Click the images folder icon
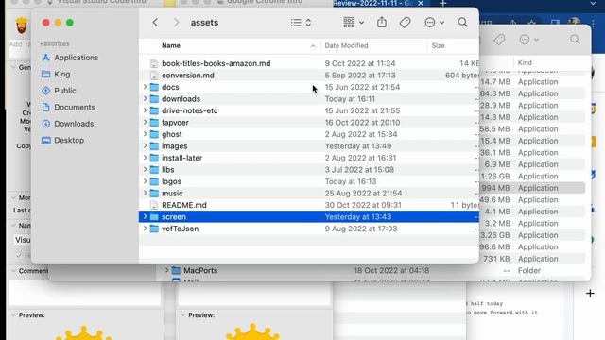This screenshot has height=340, width=605. point(154,146)
